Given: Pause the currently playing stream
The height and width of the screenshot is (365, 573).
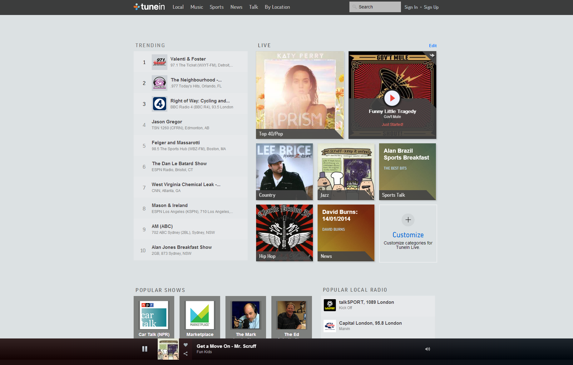Looking at the screenshot, I should (145, 349).
